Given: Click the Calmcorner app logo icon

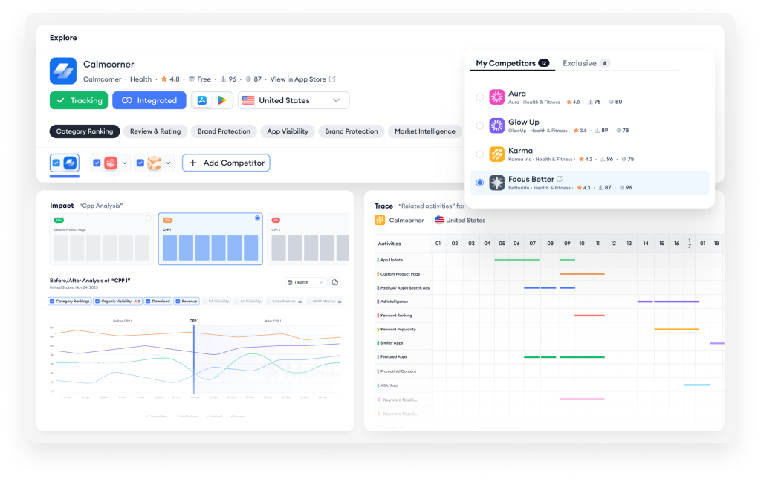Looking at the screenshot, I should tap(63, 71).
